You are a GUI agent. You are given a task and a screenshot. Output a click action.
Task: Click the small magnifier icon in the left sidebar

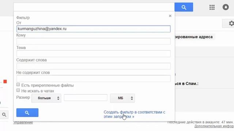tap(4, 115)
